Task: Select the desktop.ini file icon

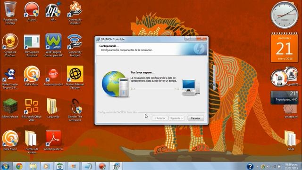Action: [291, 111]
